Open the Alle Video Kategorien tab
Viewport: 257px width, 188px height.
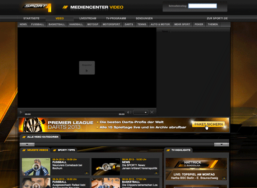[x=40, y=137]
